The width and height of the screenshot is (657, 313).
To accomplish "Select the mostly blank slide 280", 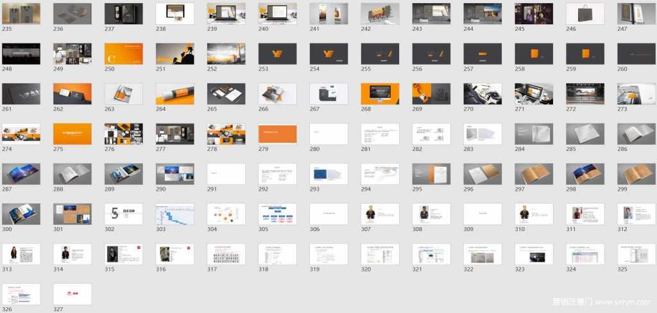I will pyautogui.click(x=328, y=134).
